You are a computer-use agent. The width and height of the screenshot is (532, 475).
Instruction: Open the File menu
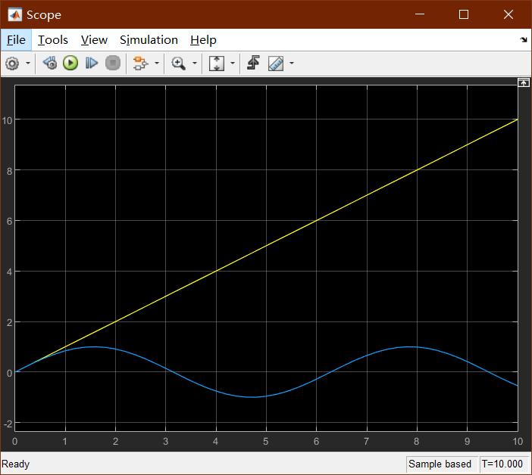coord(16,40)
